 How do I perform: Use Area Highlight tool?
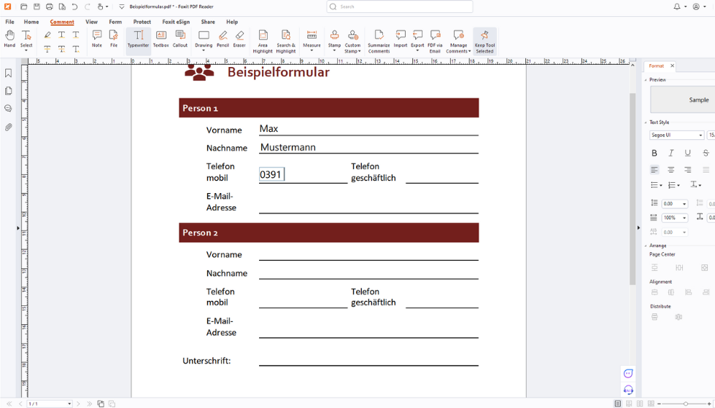(263, 42)
